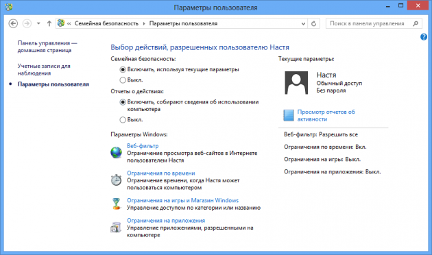Go back with the Back arrow button
Screen dimensions: 432x255
pos(13,23)
